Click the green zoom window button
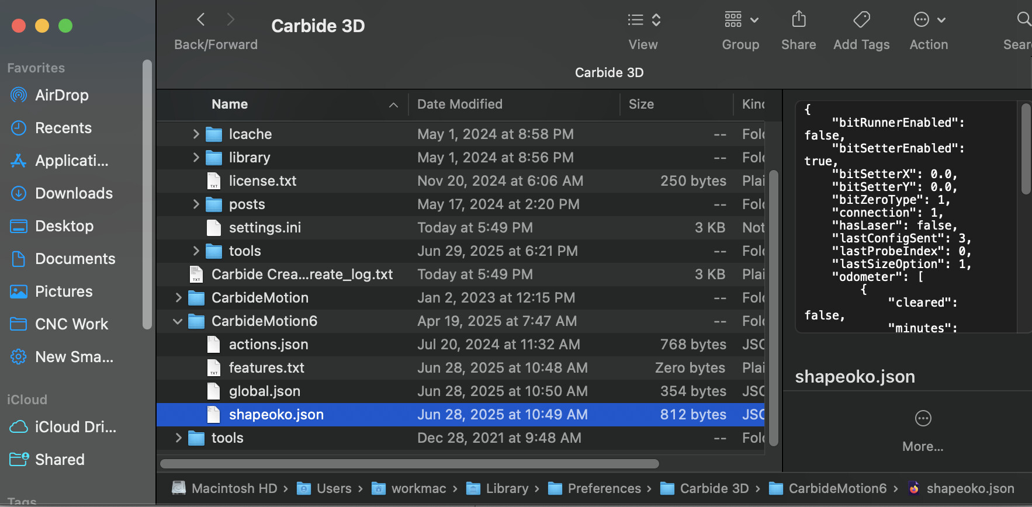Viewport: 1032px width, 507px height. pyautogui.click(x=65, y=26)
